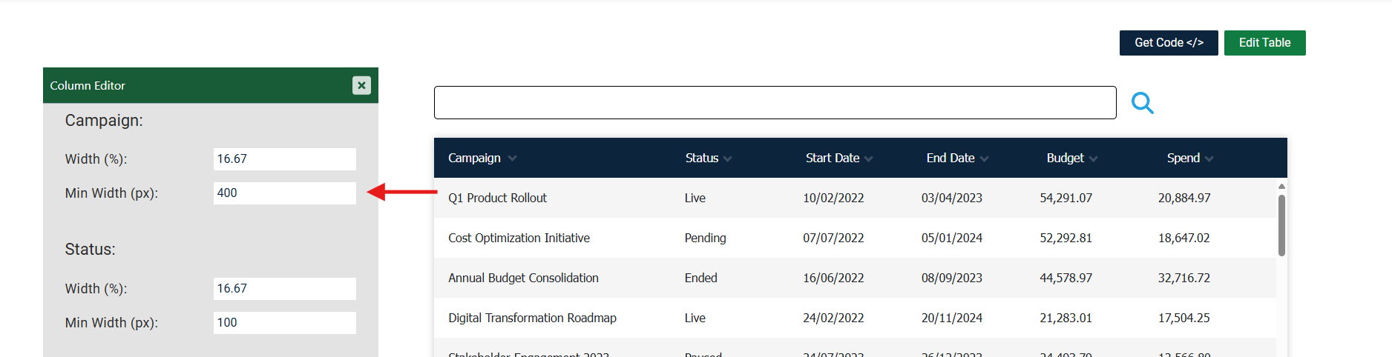Click the scrollbar up arrow
Viewport: 1392px width, 357px height.
[x=1281, y=187]
